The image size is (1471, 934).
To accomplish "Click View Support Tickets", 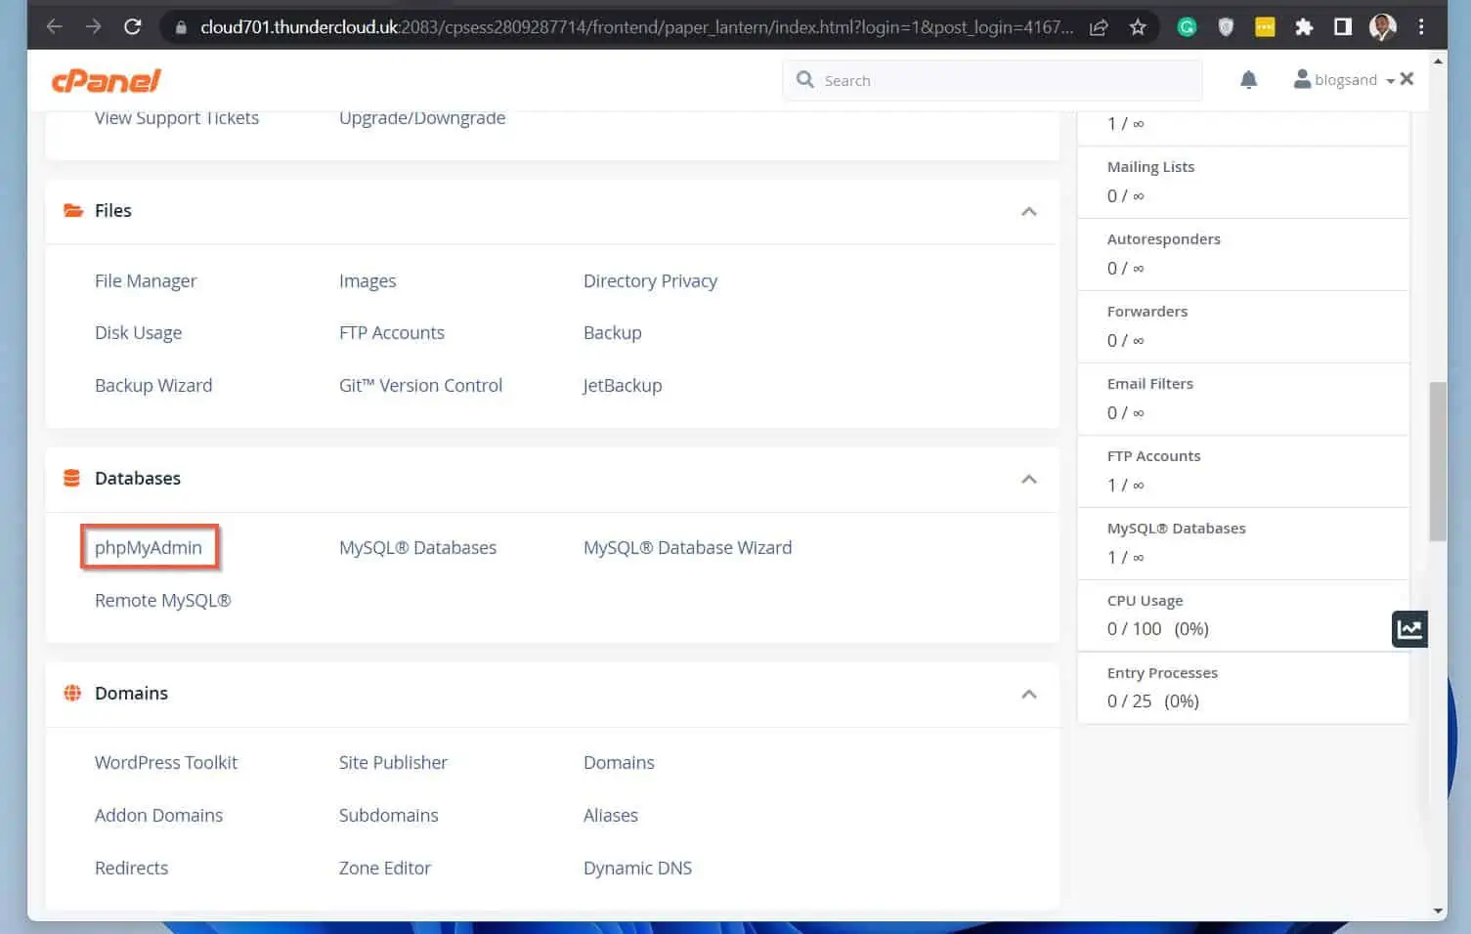I will [177, 118].
